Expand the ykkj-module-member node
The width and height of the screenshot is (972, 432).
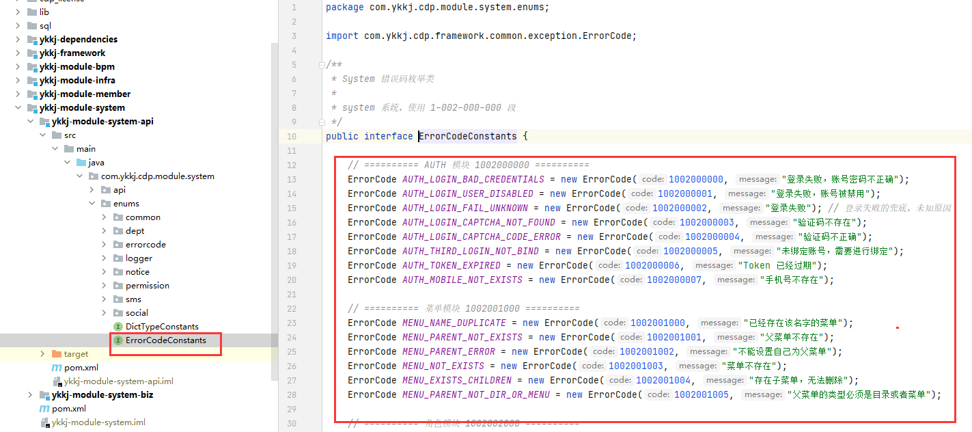point(18,94)
